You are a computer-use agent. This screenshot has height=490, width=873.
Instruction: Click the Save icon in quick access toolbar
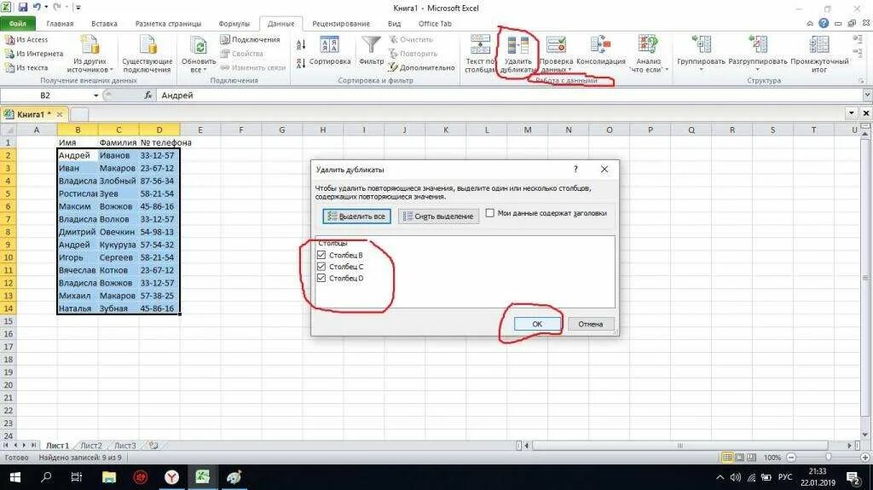coord(23,8)
